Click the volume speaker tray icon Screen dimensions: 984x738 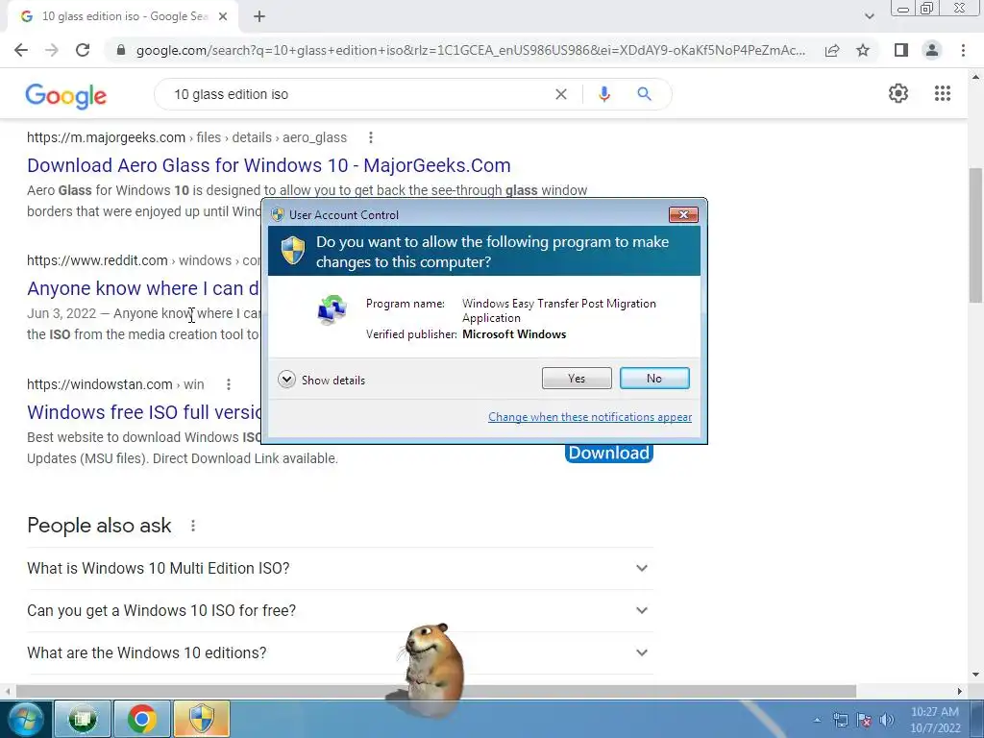point(887,720)
